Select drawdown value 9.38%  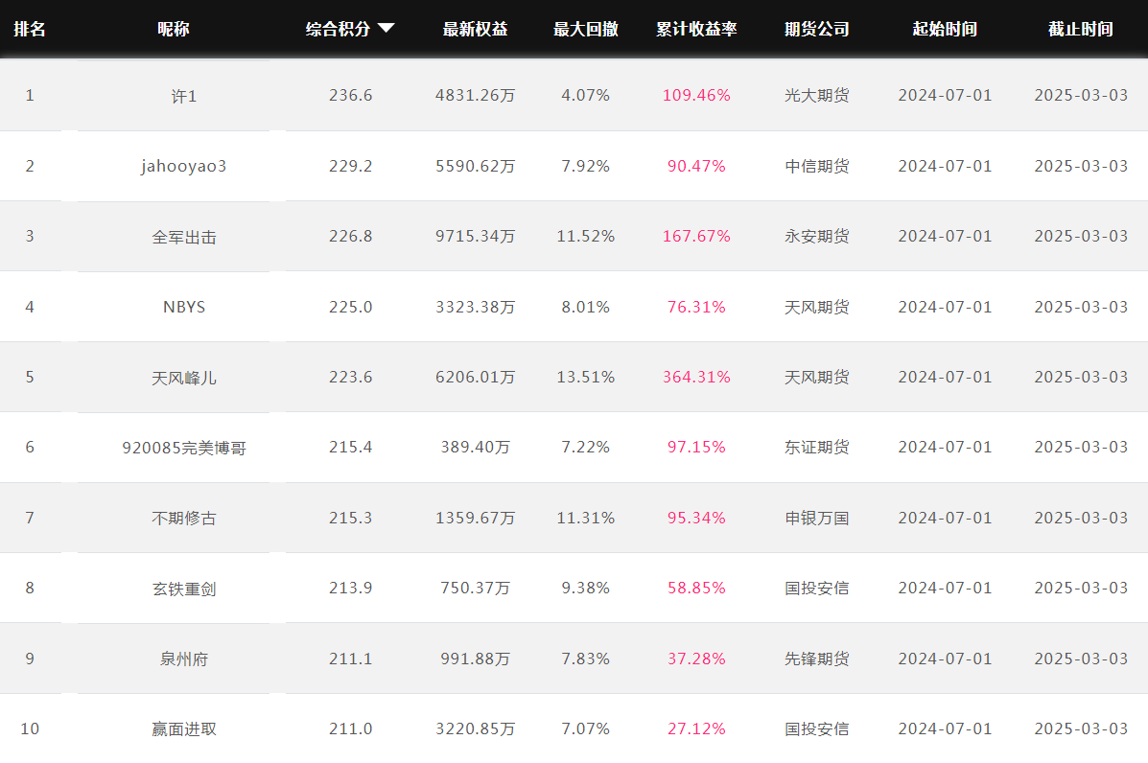click(x=586, y=589)
